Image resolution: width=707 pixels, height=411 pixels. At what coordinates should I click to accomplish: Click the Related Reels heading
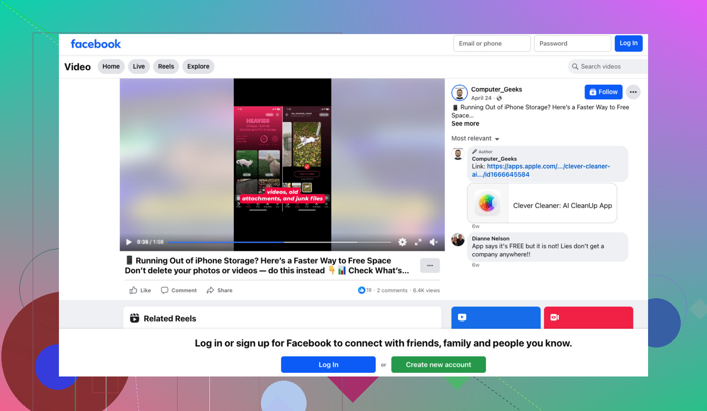pos(170,318)
